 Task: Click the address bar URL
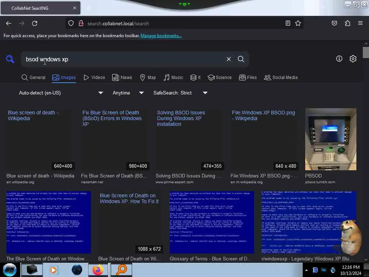pos(118,23)
